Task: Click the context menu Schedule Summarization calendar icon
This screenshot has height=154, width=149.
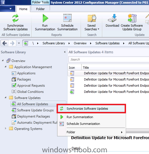Action: point(62,124)
